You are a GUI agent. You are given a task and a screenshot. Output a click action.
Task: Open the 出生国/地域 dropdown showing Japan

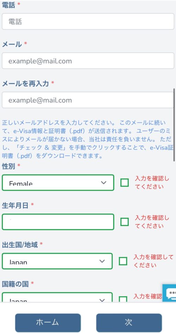(57, 261)
